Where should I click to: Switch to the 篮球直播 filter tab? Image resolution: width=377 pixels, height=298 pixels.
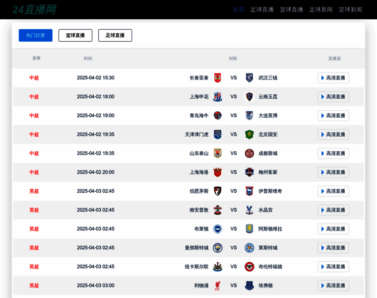(x=75, y=35)
